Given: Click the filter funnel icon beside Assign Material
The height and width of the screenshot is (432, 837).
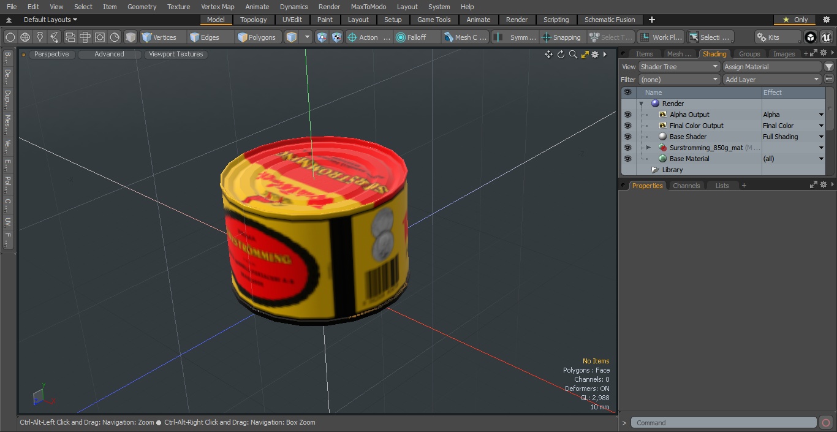Looking at the screenshot, I should coord(829,67).
